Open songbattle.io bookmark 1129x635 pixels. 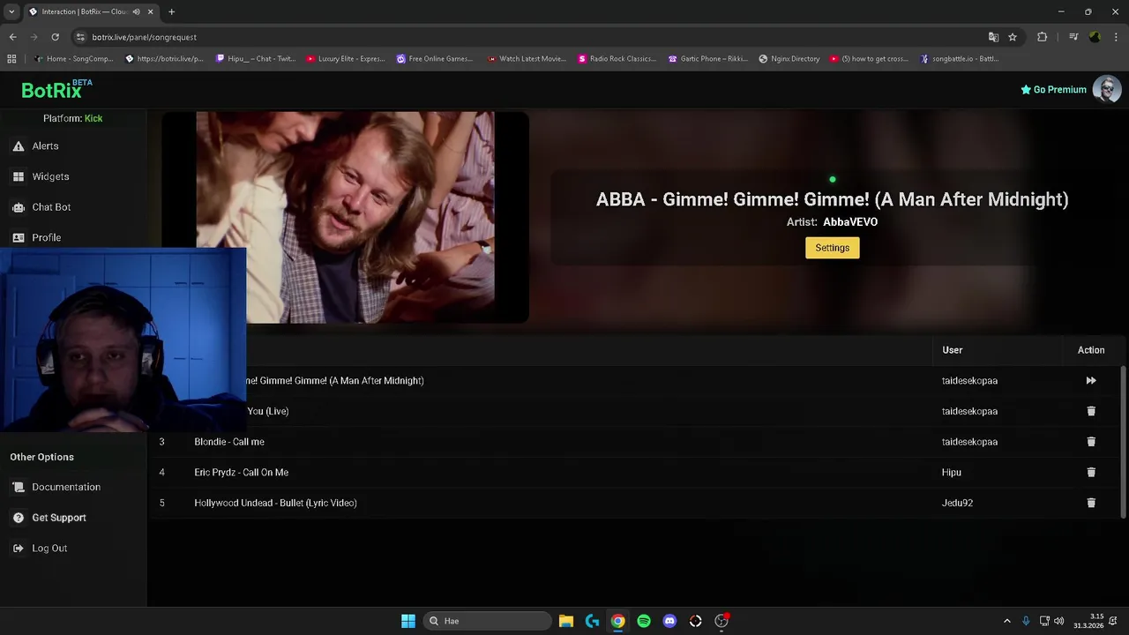(959, 59)
